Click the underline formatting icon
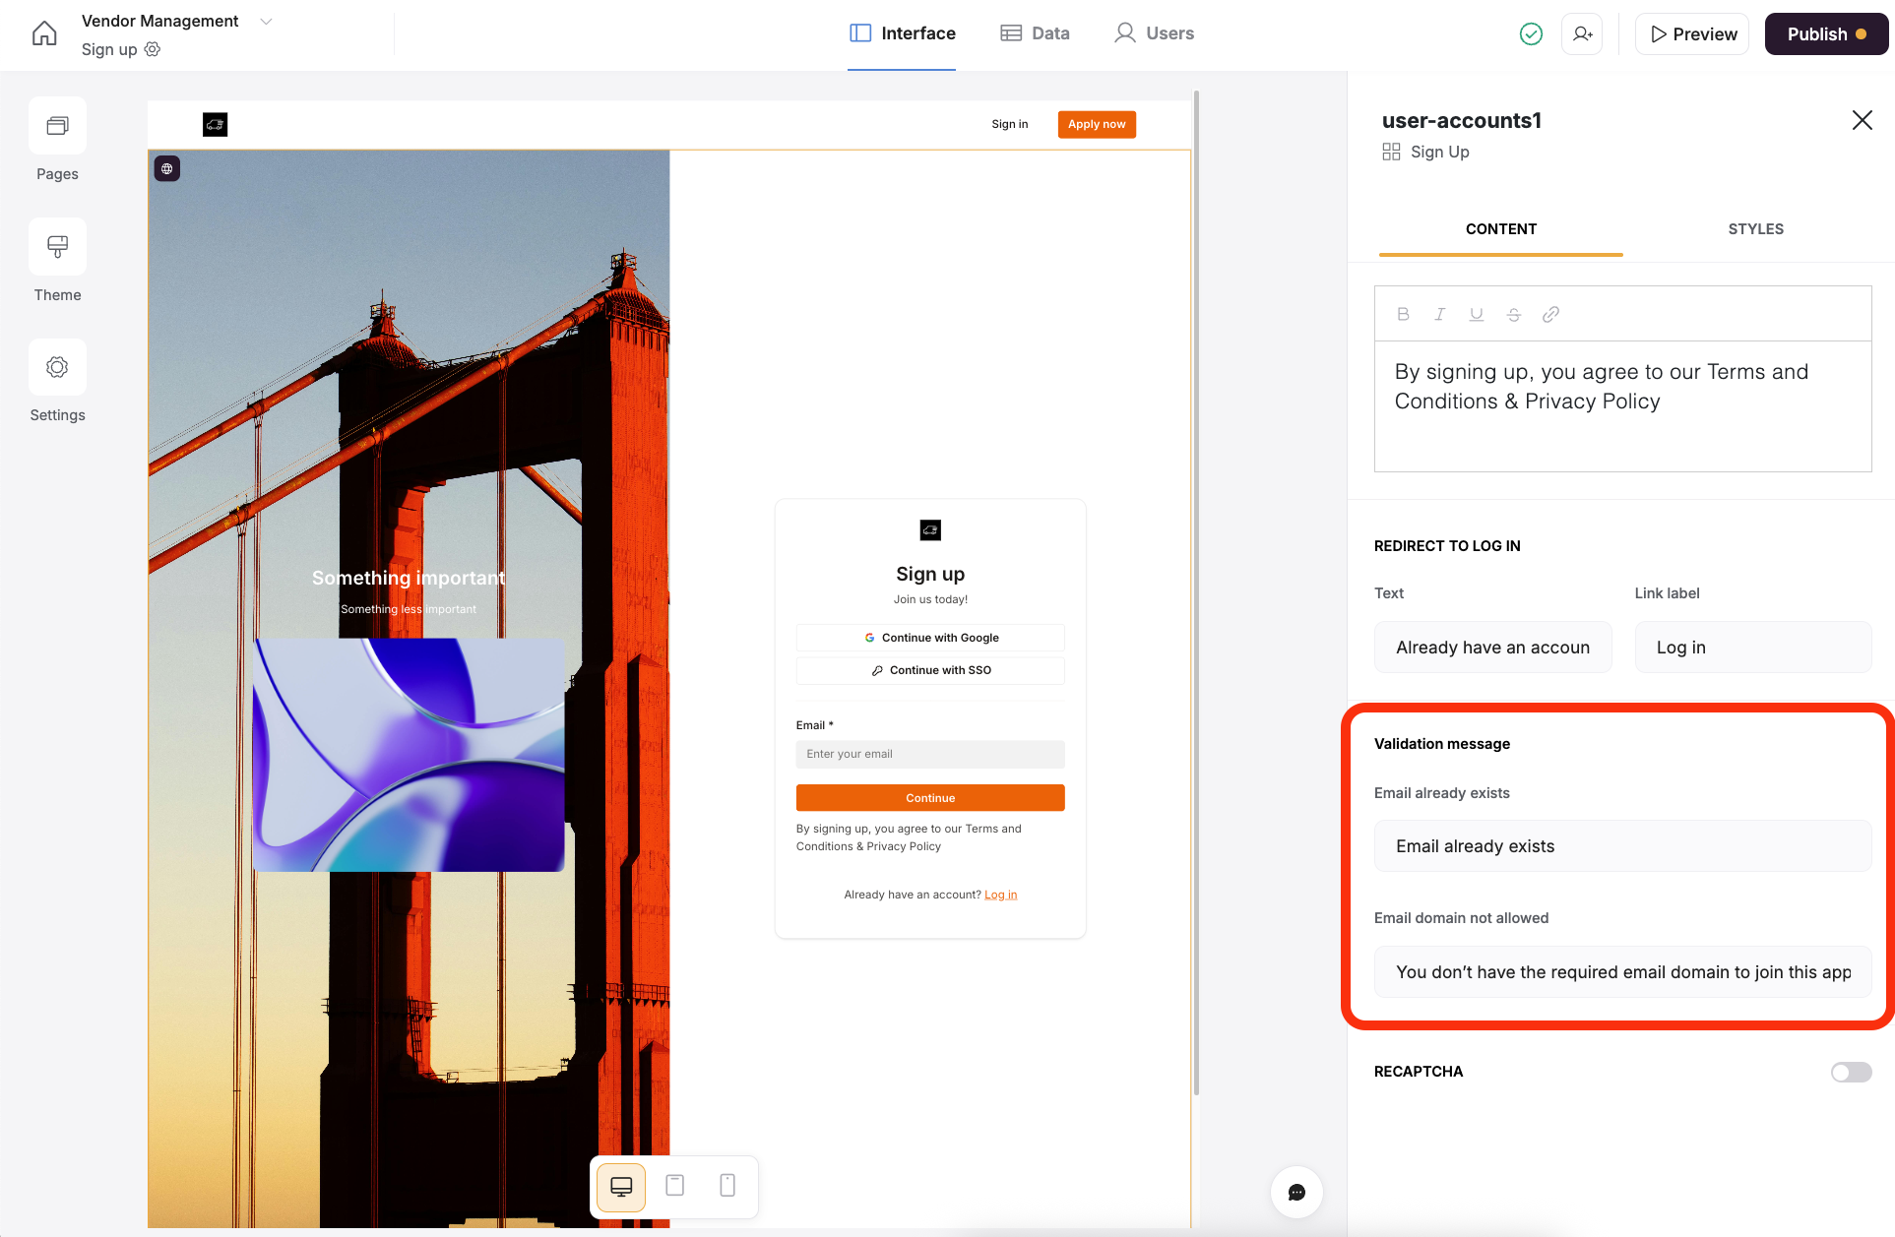This screenshot has width=1895, height=1237. [1476, 314]
